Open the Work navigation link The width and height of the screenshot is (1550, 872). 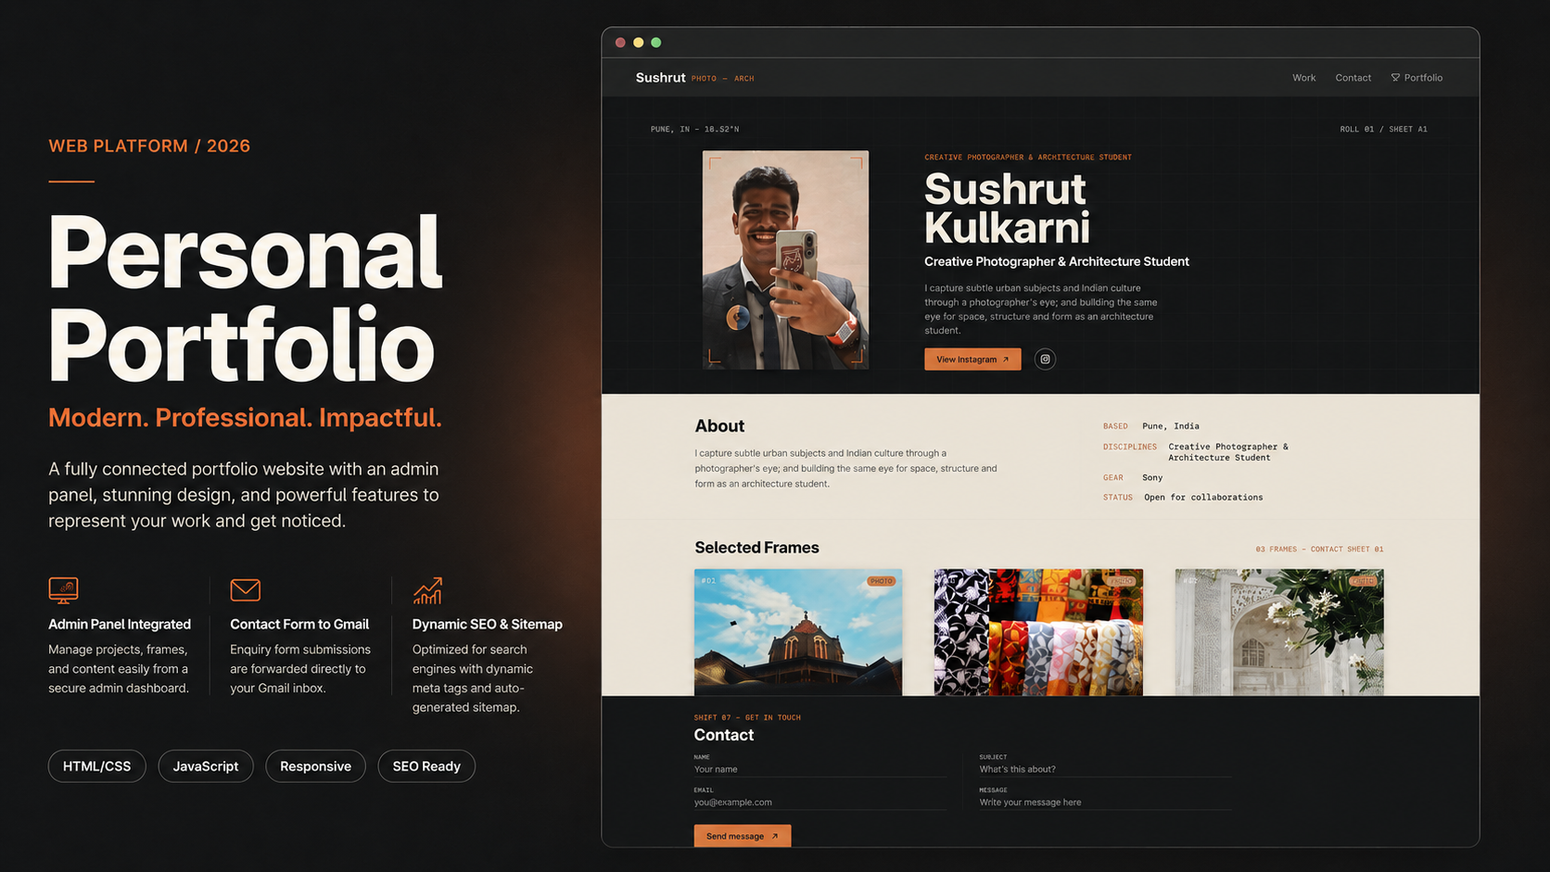tap(1303, 78)
